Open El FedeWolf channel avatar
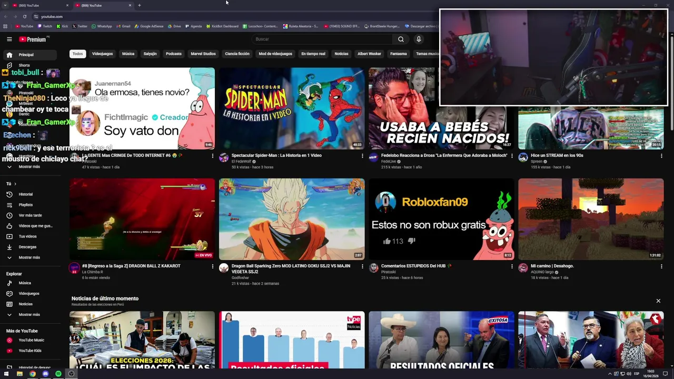The width and height of the screenshot is (674, 379). 224,157
